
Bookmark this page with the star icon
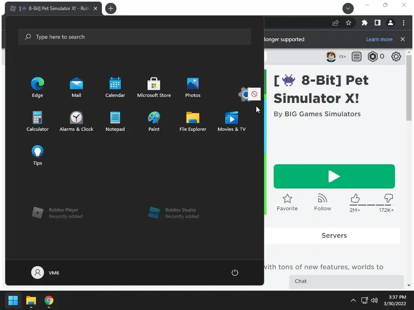pos(349,23)
